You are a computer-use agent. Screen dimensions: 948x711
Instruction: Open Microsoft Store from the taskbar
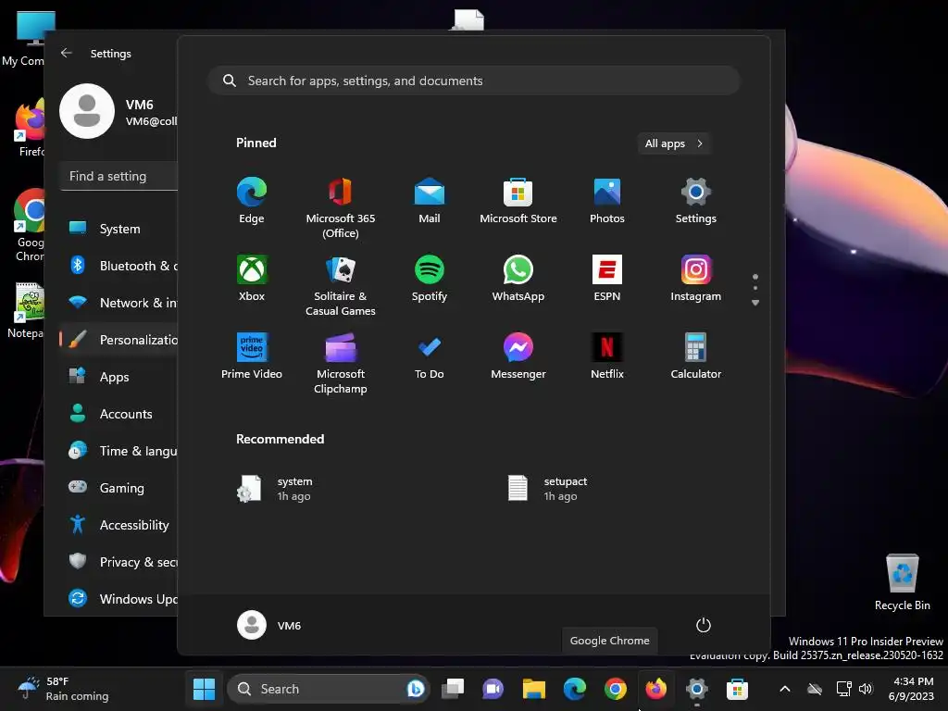point(737,689)
